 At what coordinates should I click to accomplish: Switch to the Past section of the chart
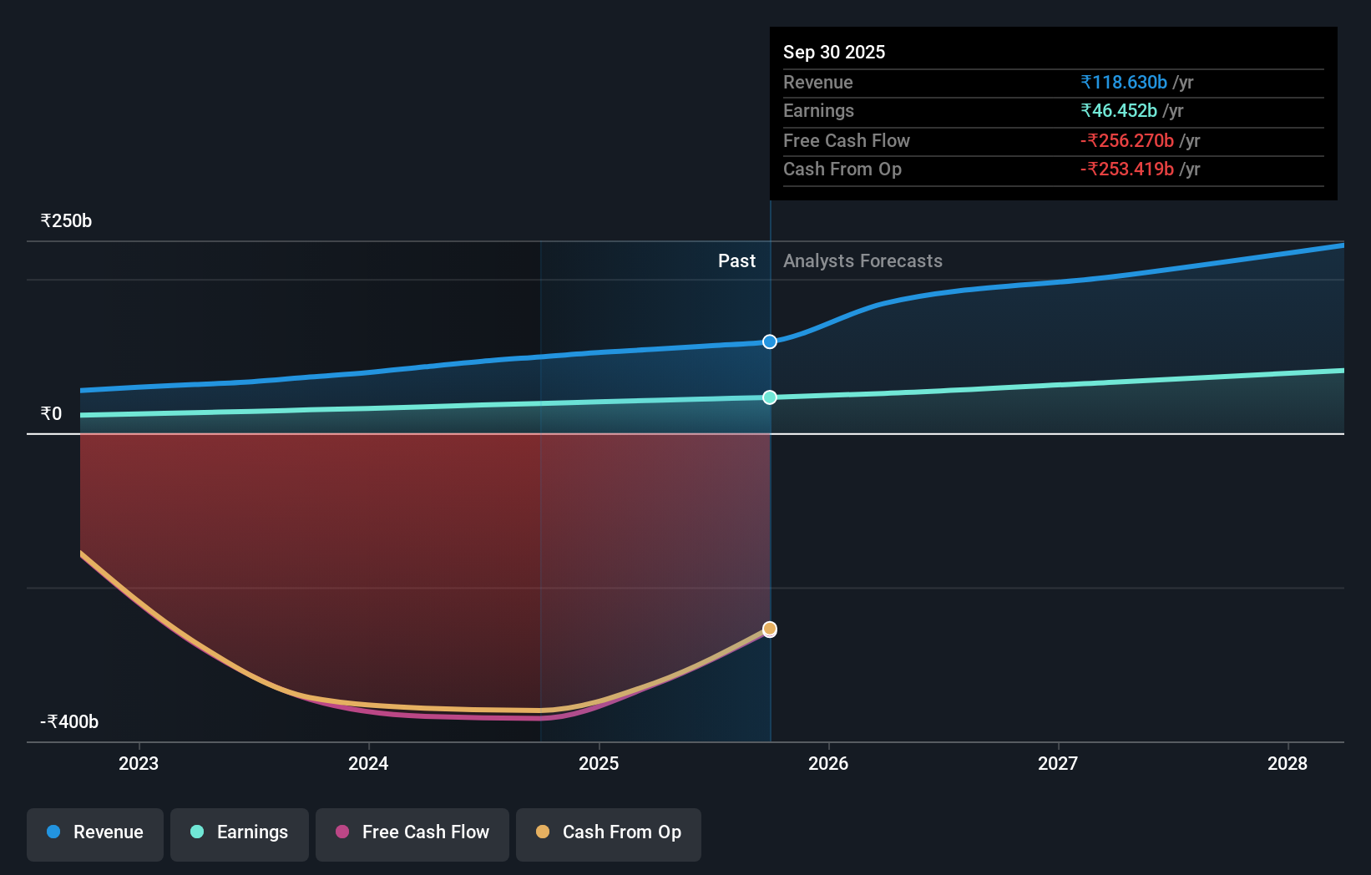[x=736, y=260]
